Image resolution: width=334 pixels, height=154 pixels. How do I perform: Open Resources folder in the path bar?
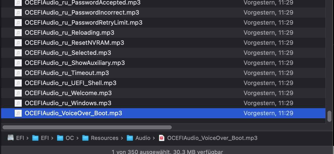tap(105, 138)
